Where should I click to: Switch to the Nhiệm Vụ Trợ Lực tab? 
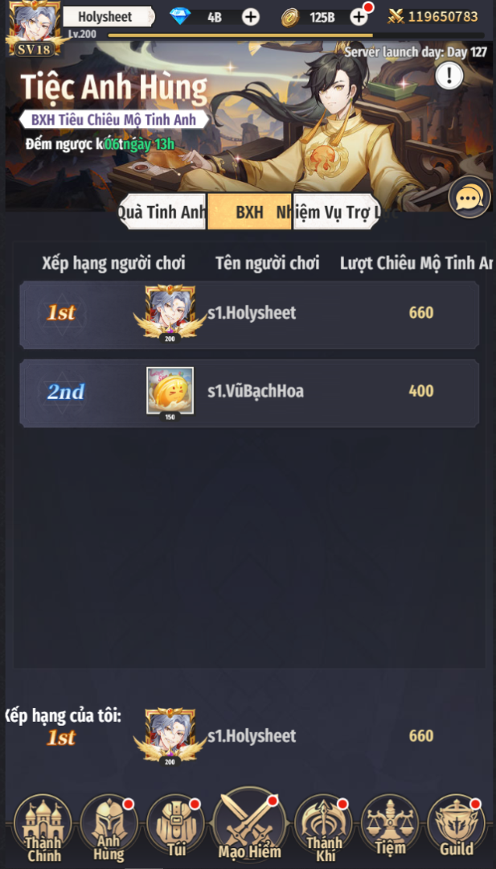337,212
